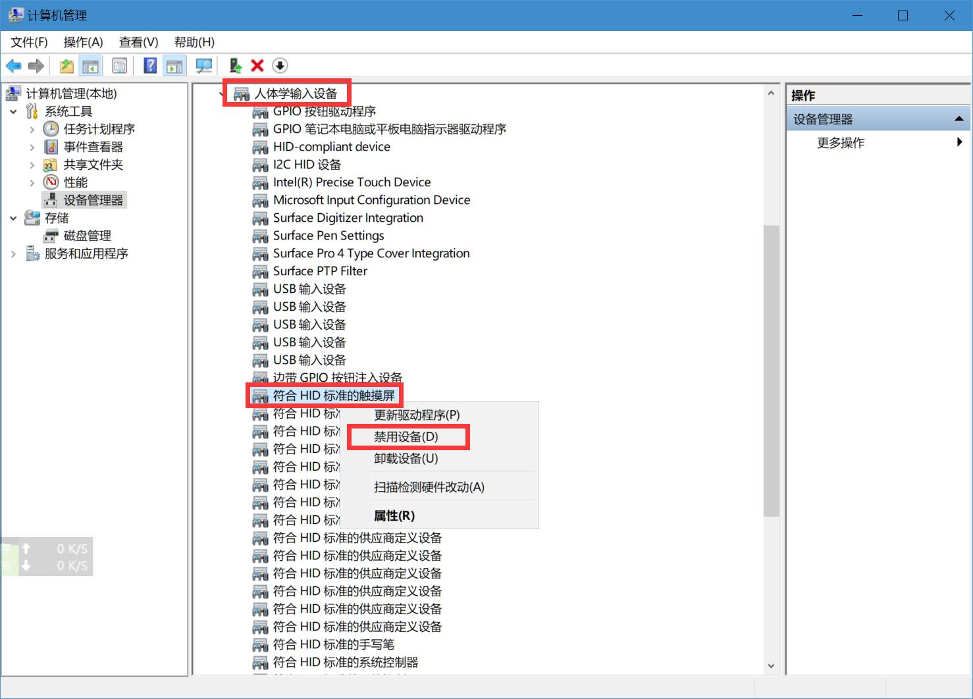Viewport: 973px width, 699px height.
Task: Collapse the 设备管理器 actions section header
Action: tap(959, 119)
